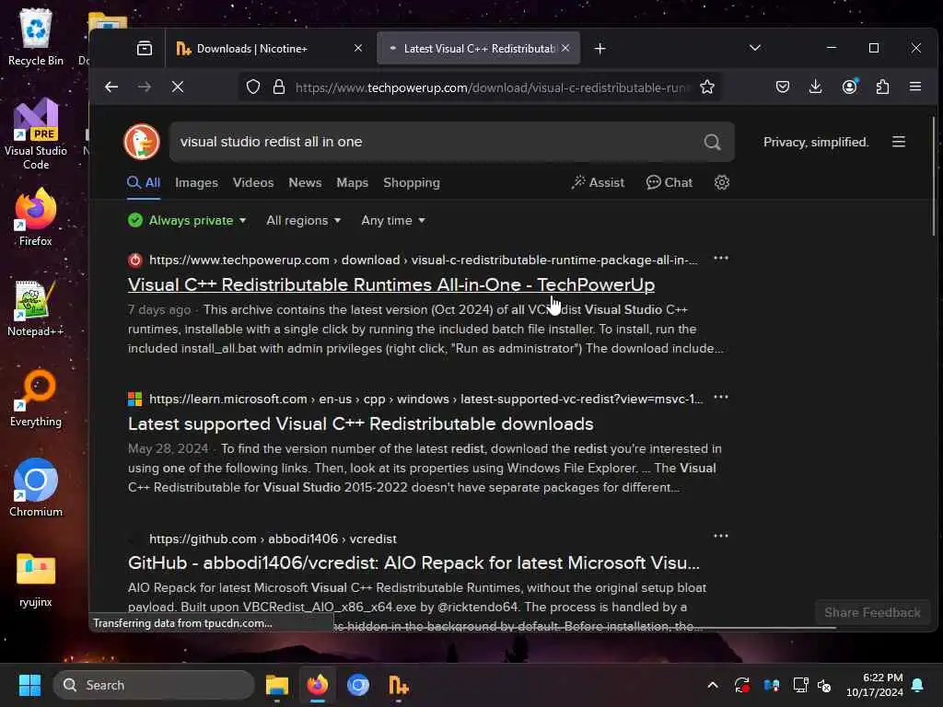
Task: Open Firefox account menu
Action: tap(849, 87)
